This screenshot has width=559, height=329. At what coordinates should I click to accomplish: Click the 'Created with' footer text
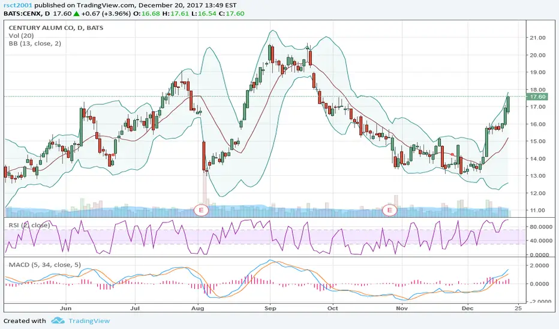tap(25, 321)
